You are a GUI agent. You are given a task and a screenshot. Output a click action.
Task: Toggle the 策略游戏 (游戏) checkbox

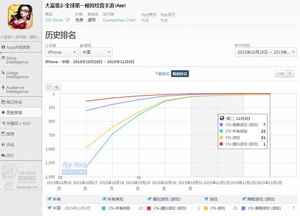[244, 199]
